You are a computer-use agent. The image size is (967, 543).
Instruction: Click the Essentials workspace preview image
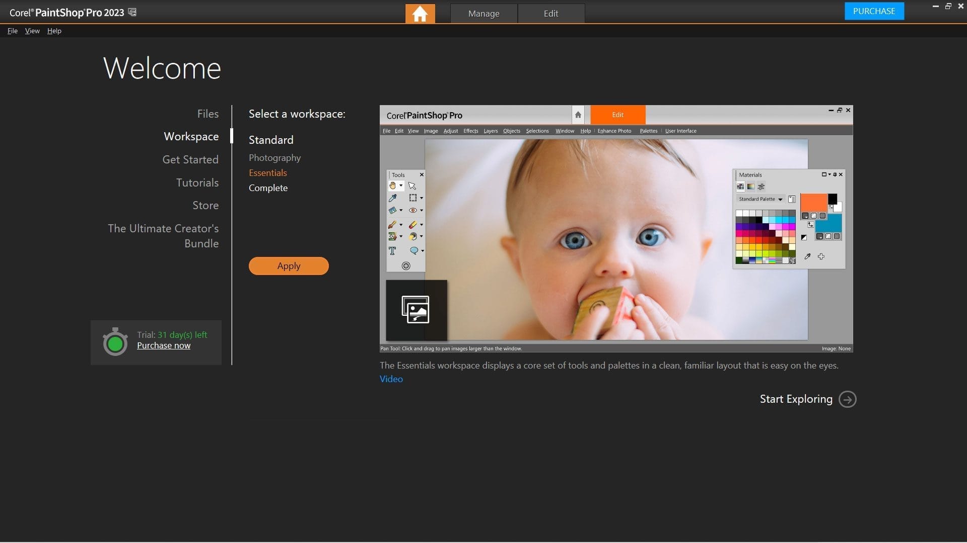tap(616, 229)
